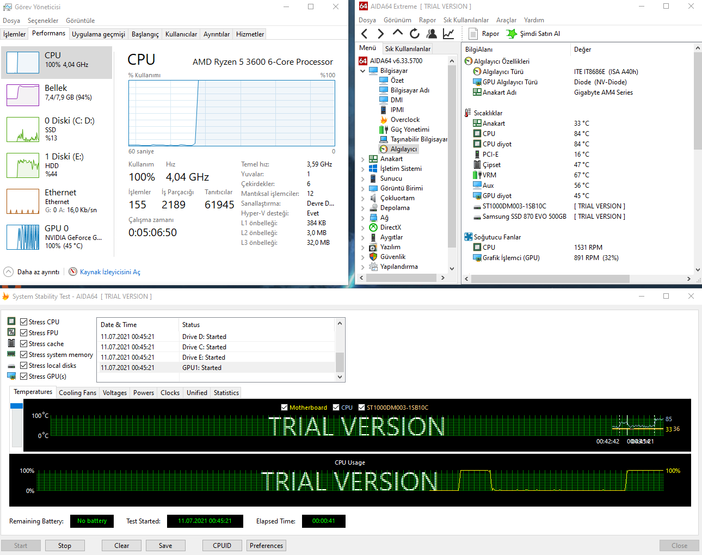702x555 pixels.
Task: Expand the İşletim Sistemi tree node
Action: (363, 169)
